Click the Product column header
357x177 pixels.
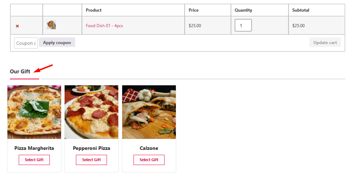pos(94,10)
